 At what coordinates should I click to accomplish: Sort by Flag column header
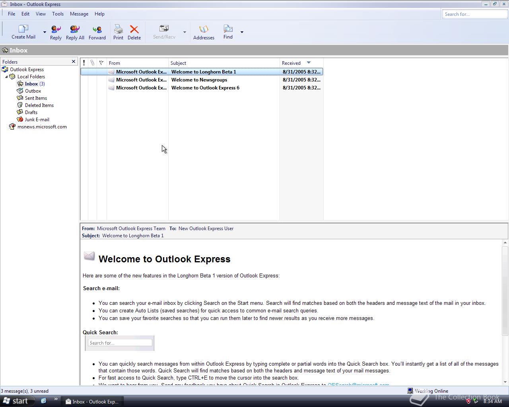click(x=101, y=63)
